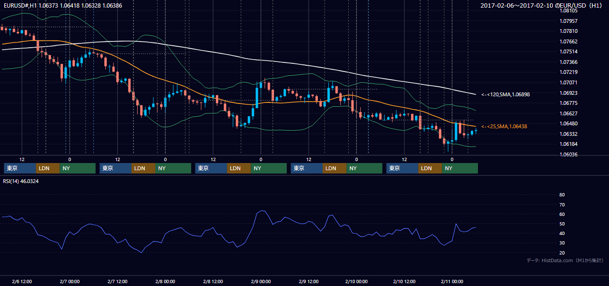This screenshot has width=609, height=286.
Task: Click price axis value 1.08105
Action: tap(568, 10)
